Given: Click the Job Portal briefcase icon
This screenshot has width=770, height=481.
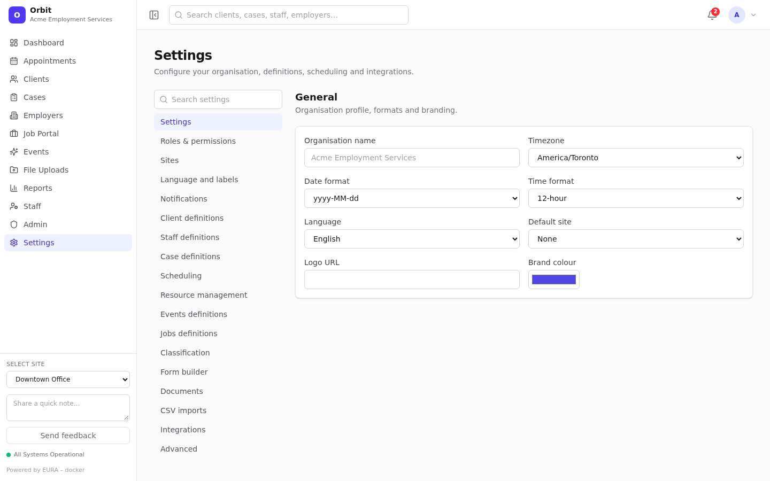Looking at the screenshot, I should click(14, 134).
